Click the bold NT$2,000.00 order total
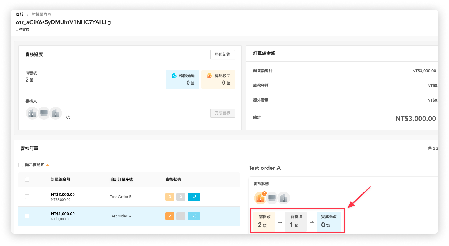 coord(63,194)
